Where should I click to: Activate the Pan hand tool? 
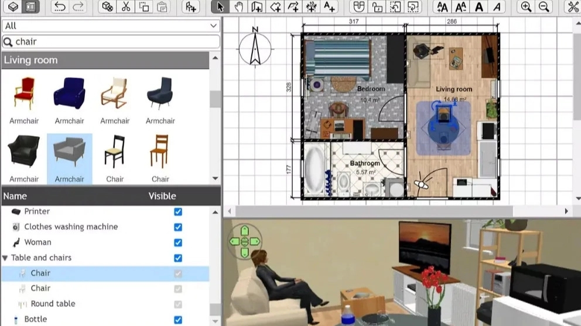[238, 7]
